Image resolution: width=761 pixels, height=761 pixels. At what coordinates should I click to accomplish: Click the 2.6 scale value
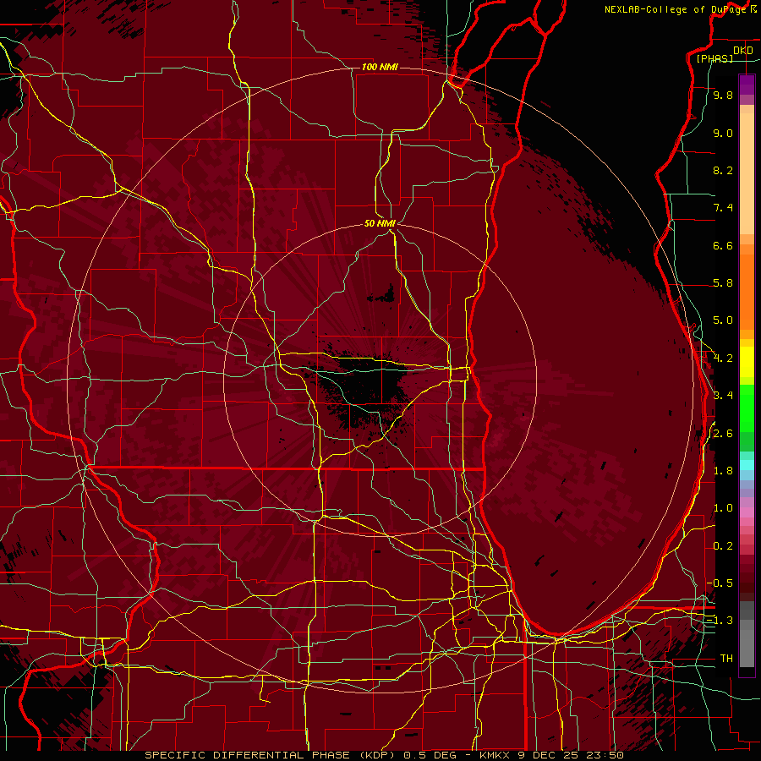coord(723,434)
